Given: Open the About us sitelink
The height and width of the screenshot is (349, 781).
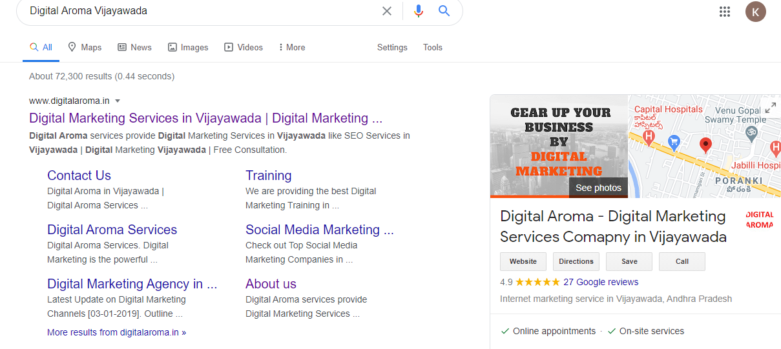Looking at the screenshot, I should pyautogui.click(x=271, y=284).
